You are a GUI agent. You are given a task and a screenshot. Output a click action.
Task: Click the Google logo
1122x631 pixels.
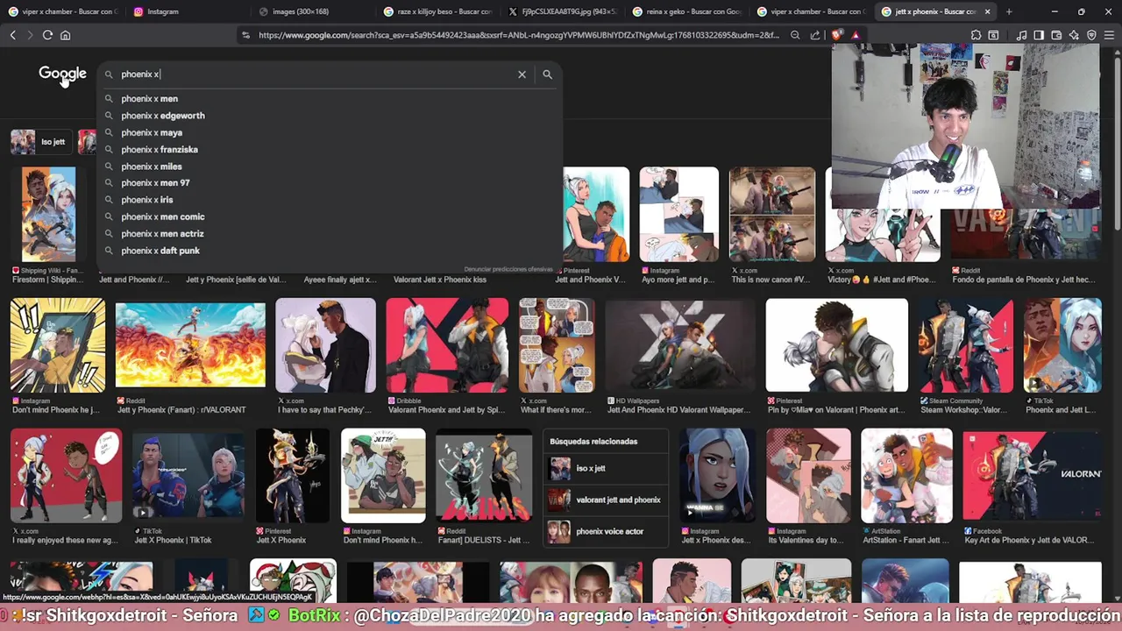point(62,74)
